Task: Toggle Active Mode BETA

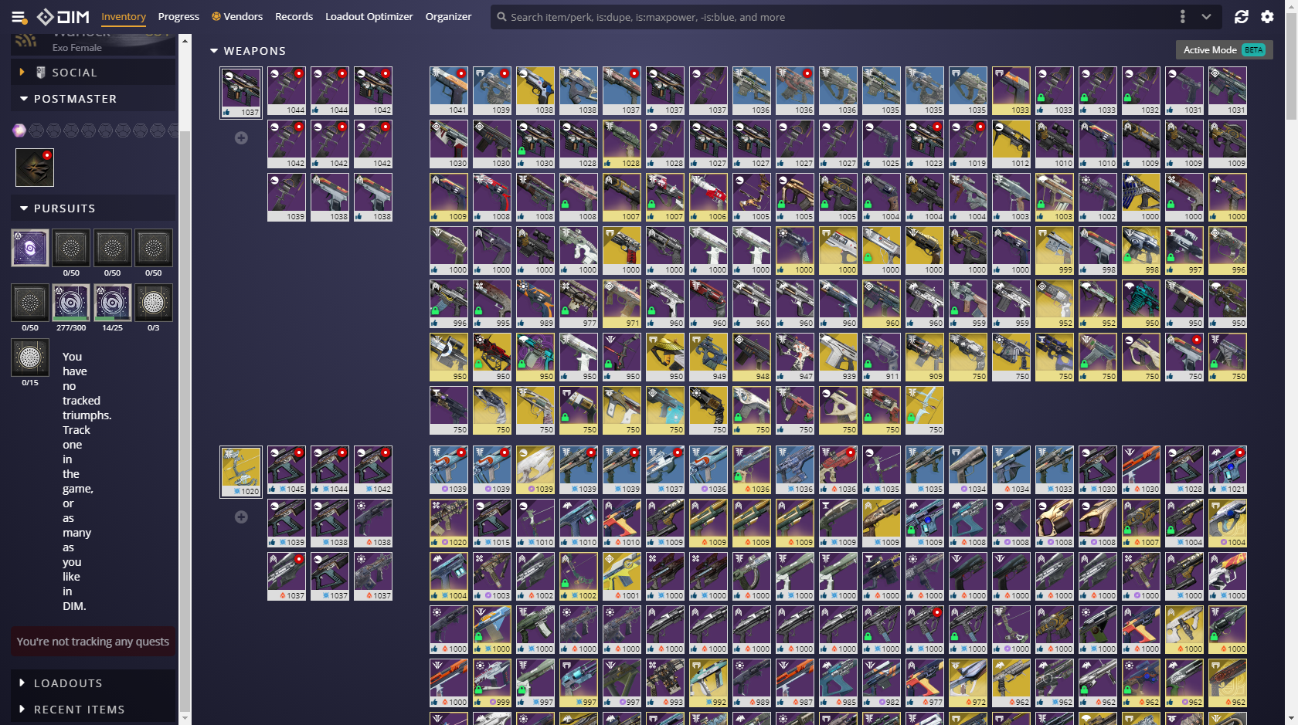Action: pos(1225,49)
